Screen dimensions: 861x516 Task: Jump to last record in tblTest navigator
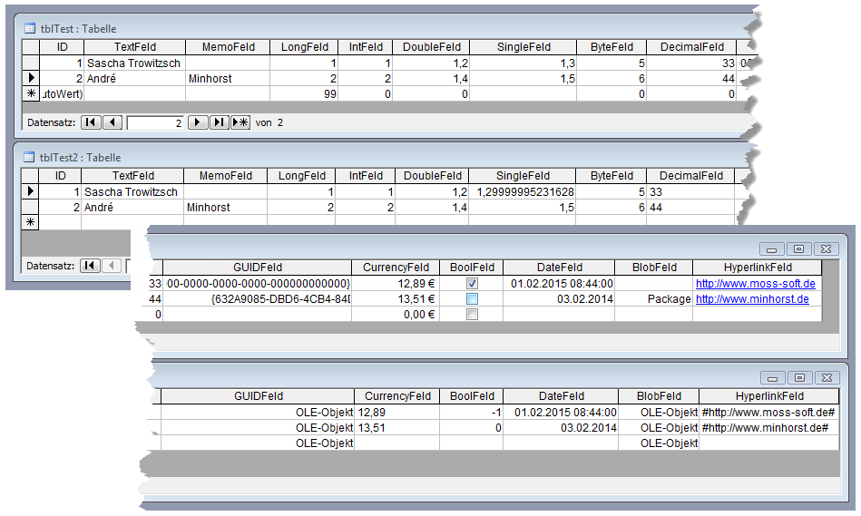219,122
